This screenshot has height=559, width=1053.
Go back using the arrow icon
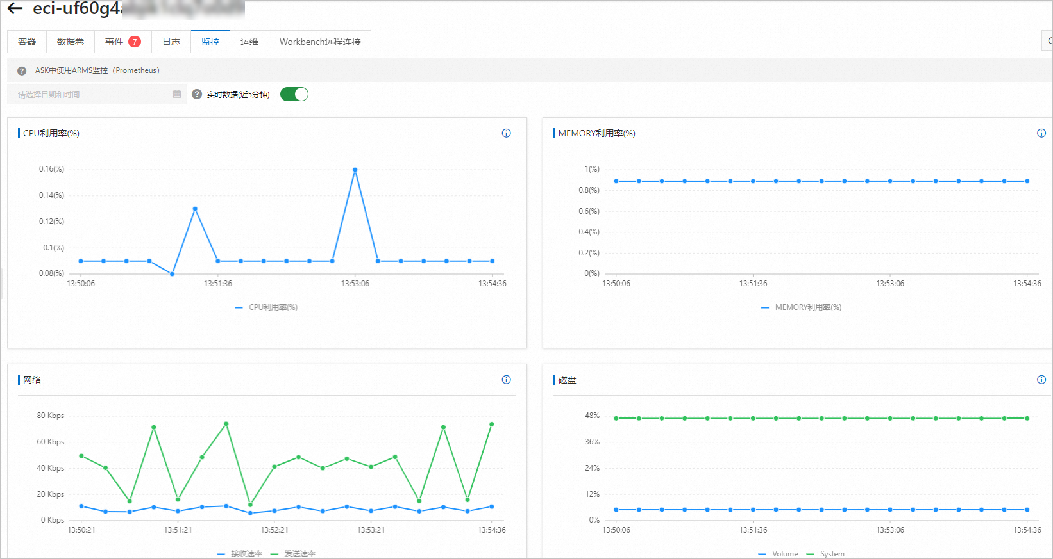tap(15, 8)
